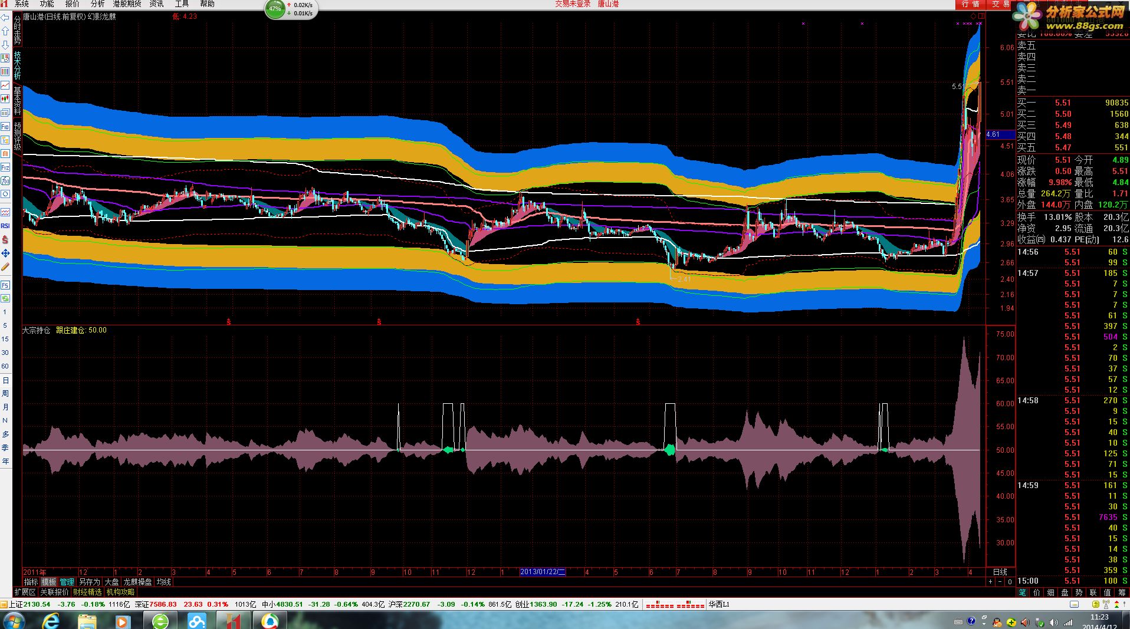Switch to yearly 年 period

click(x=5, y=461)
